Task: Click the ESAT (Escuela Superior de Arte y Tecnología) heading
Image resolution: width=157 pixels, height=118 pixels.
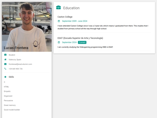Action: 80,38
